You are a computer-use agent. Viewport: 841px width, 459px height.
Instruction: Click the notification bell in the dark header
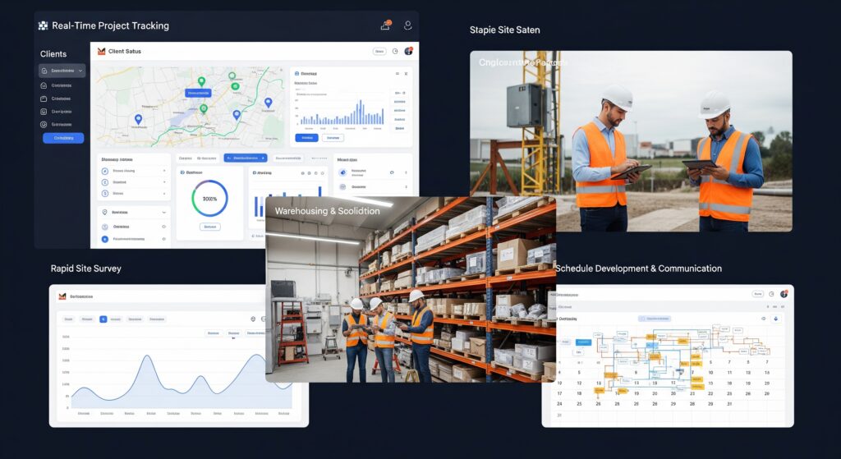385,25
